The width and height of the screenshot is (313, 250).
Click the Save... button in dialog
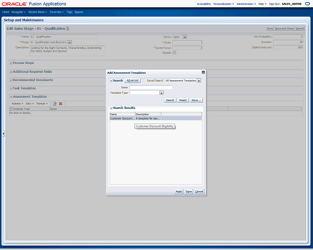pyautogui.click(x=196, y=100)
